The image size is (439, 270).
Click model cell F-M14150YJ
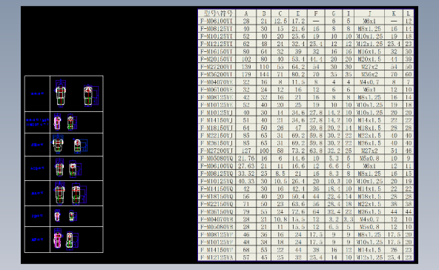(x=217, y=120)
